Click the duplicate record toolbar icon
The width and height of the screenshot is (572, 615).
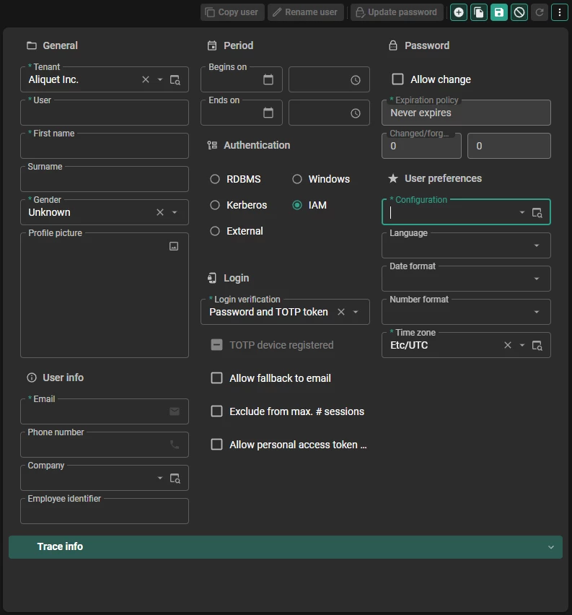(479, 12)
